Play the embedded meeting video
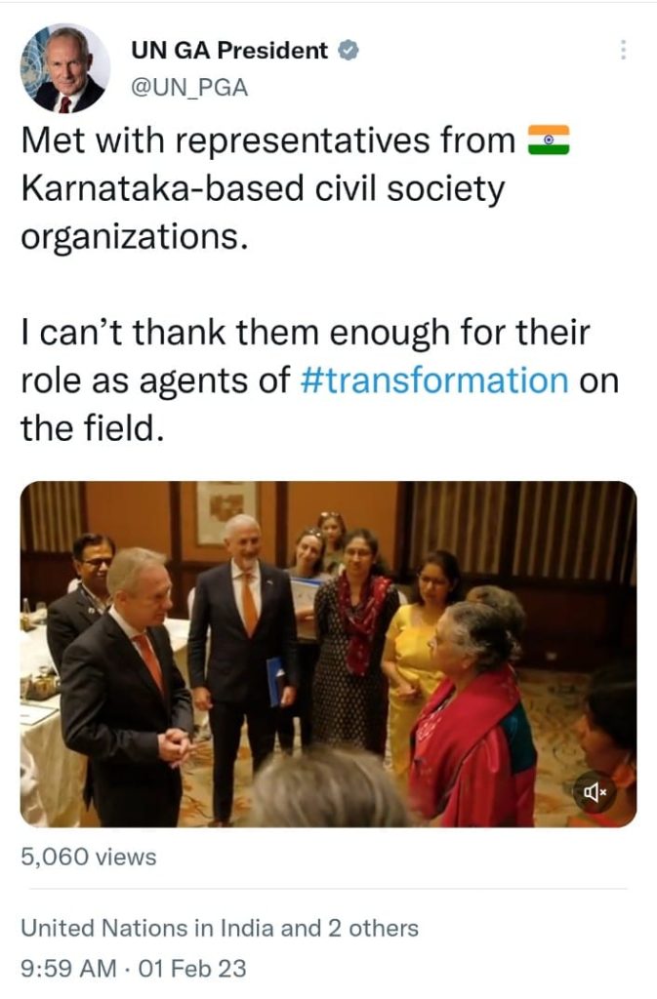657x999 pixels. point(328,655)
